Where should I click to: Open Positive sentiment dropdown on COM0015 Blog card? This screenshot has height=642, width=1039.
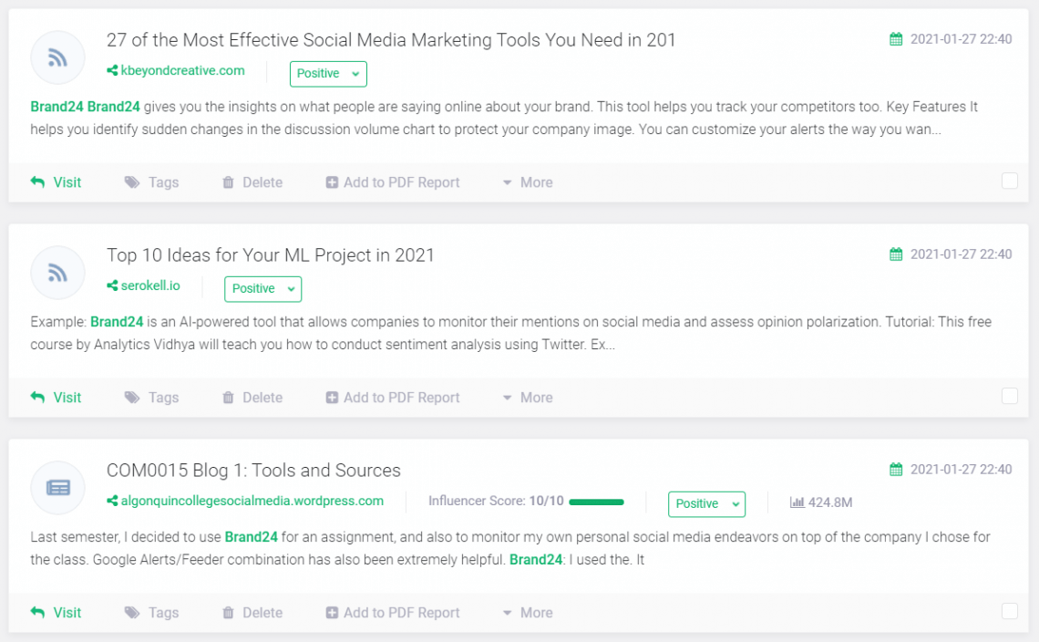pos(706,504)
